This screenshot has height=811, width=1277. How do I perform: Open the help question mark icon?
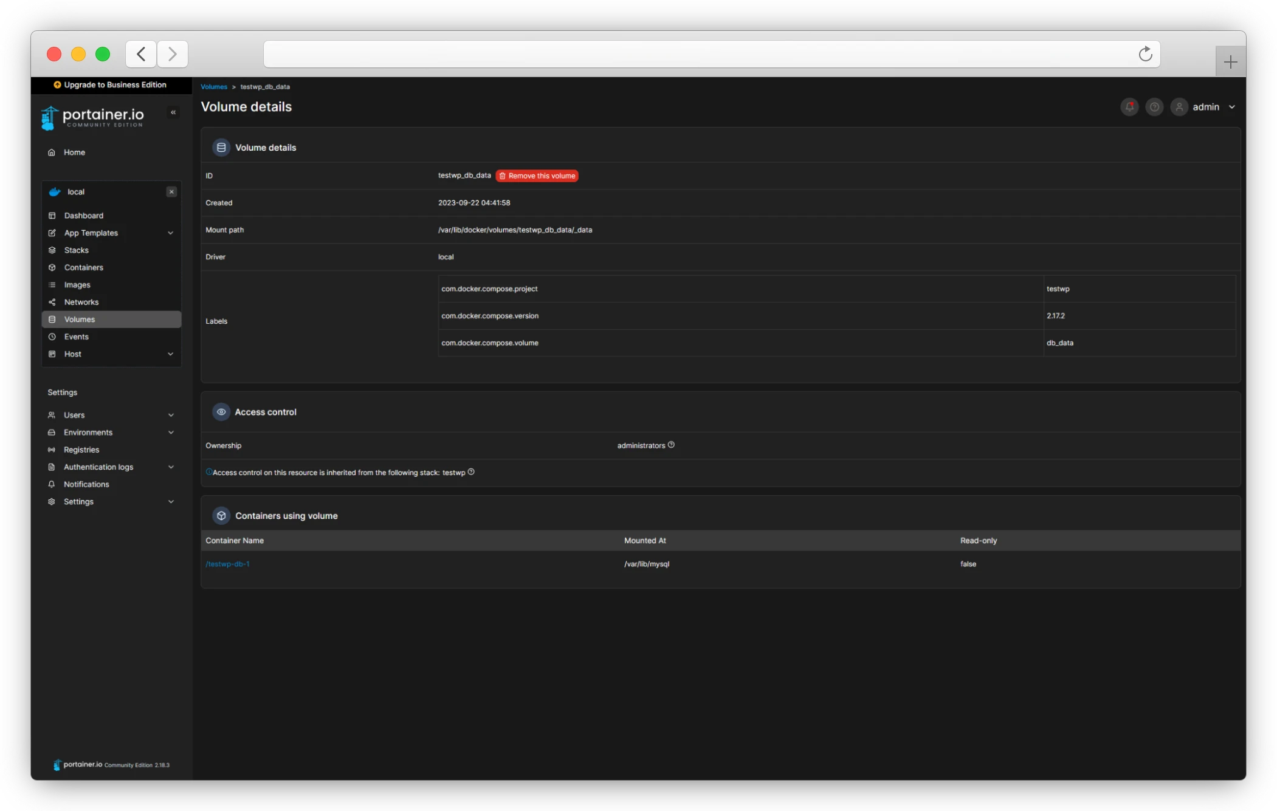pyautogui.click(x=1154, y=107)
